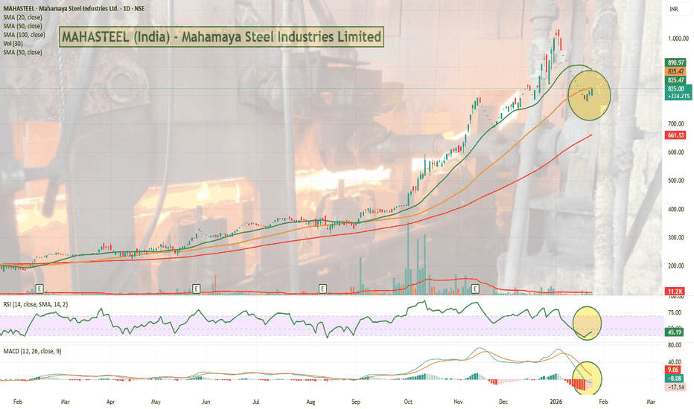Click the 45.19 RSI value label
Screen dimensions: 694x409
[x=674, y=332]
